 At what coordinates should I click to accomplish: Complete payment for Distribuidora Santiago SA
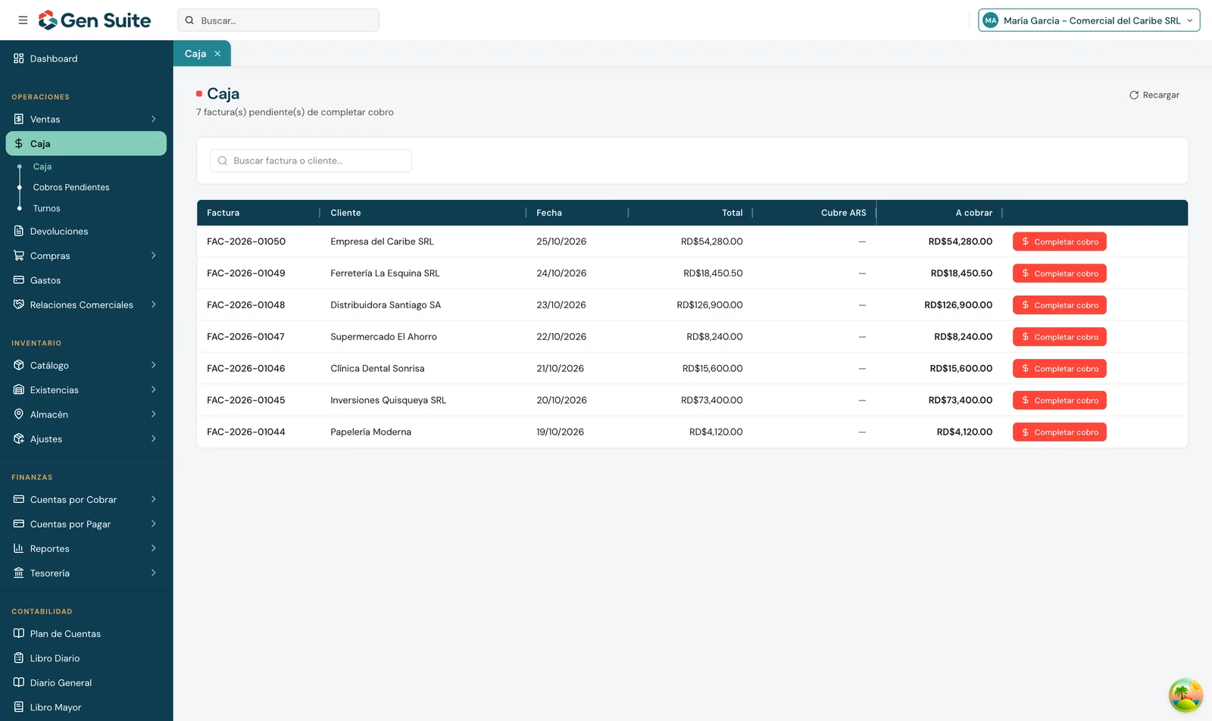click(1059, 305)
